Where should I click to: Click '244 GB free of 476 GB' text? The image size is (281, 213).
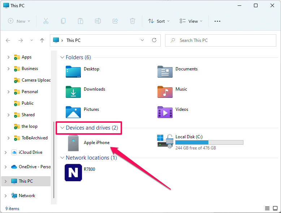(195, 148)
